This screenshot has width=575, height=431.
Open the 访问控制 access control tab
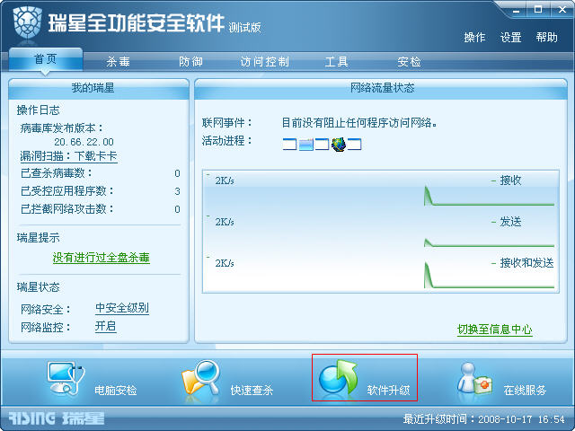[x=264, y=62]
